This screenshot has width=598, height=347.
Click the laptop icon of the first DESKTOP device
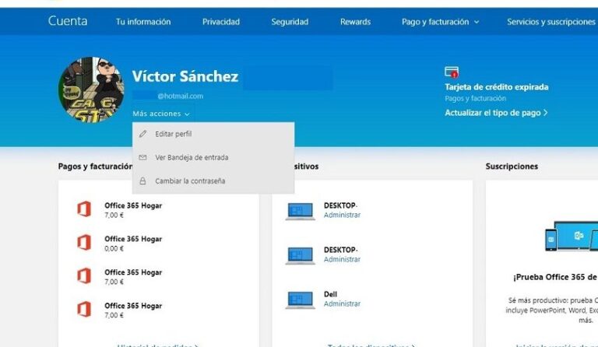pos(300,211)
